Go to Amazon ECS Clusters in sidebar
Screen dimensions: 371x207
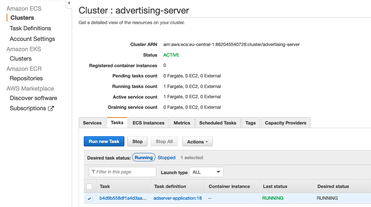[x=22, y=18]
